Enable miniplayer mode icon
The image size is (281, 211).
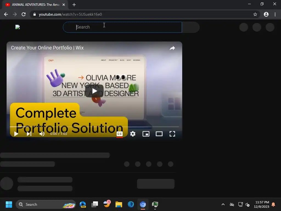(x=146, y=134)
